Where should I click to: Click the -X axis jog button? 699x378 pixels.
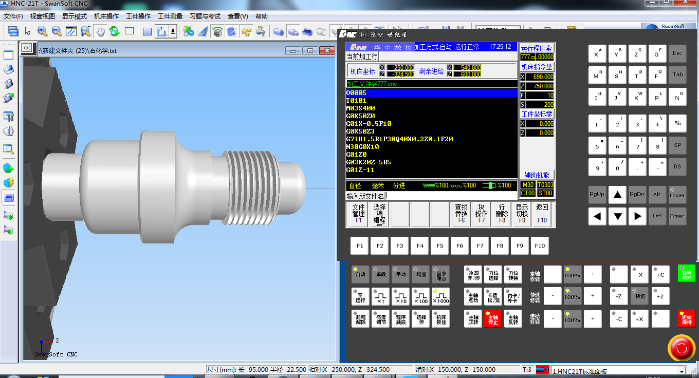point(640,274)
